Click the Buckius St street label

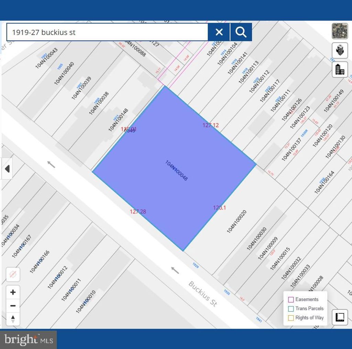click(x=203, y=294)
